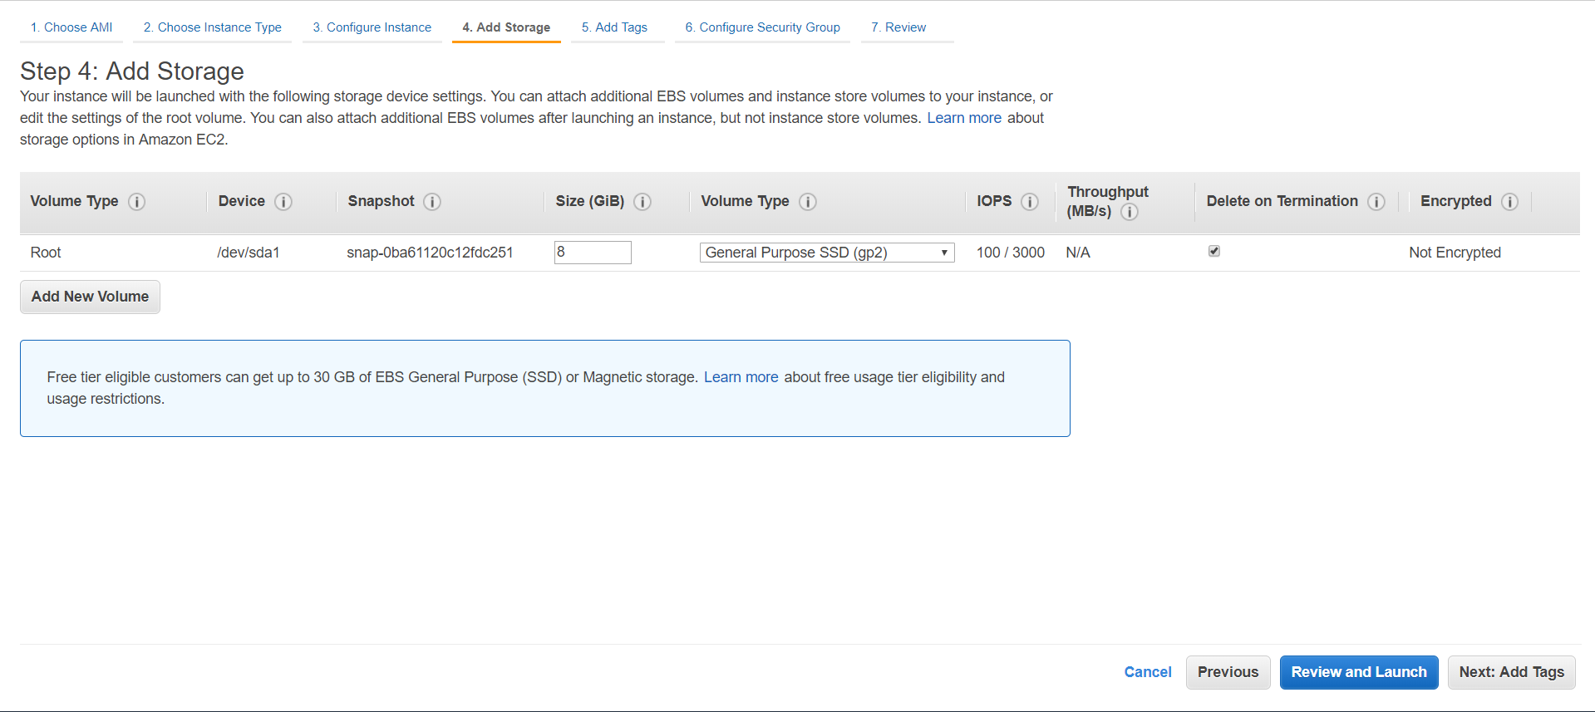Click Cancel link at the bottom
1595x712 pixels.
[1148, 672]
